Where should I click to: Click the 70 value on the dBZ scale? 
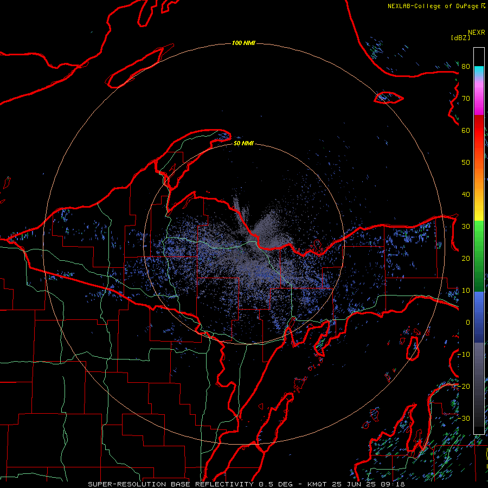pyautogui.click(x=466, y=99)
